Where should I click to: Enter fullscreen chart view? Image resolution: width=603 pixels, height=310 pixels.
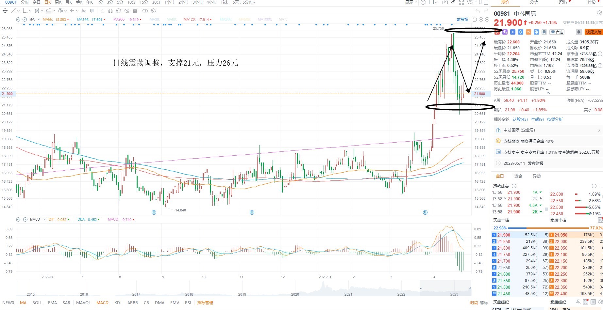point(461,2)
